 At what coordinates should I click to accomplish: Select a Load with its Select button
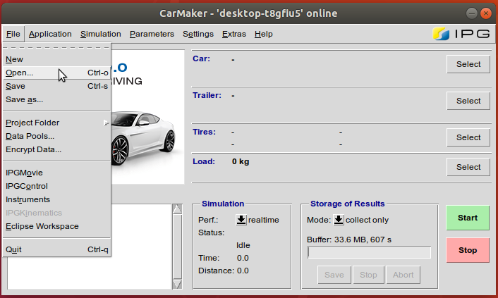(468, 167)
